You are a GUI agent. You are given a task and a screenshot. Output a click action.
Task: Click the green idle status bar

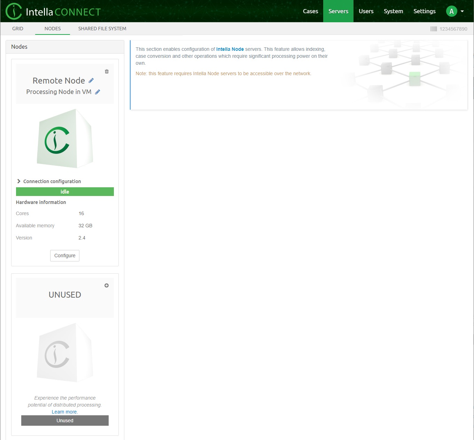[65, 192]
